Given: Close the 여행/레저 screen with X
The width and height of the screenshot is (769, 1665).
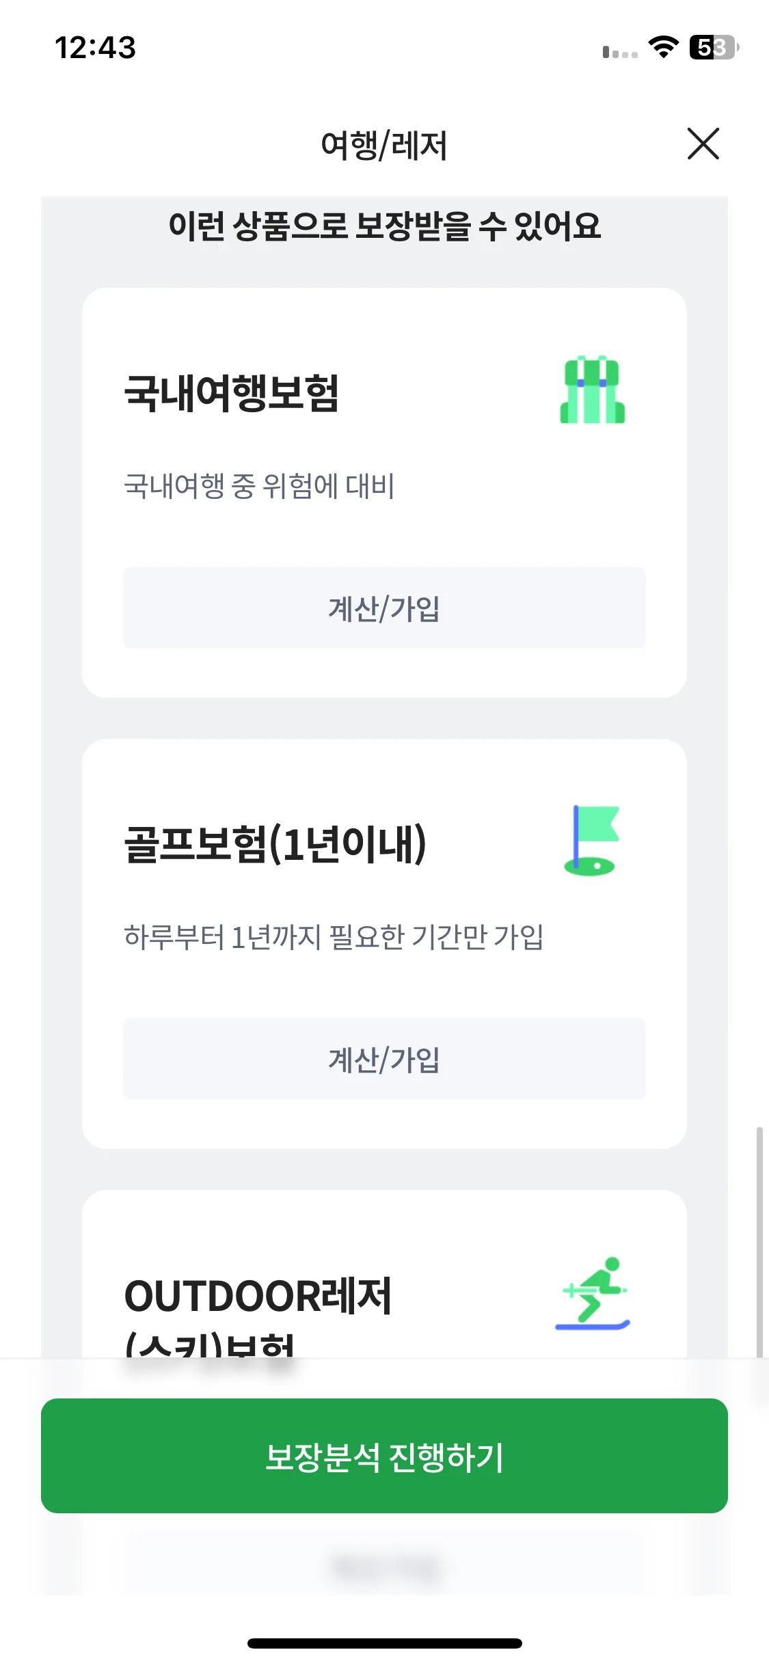Looking at the screenshot, I should [x=703, y=144].
